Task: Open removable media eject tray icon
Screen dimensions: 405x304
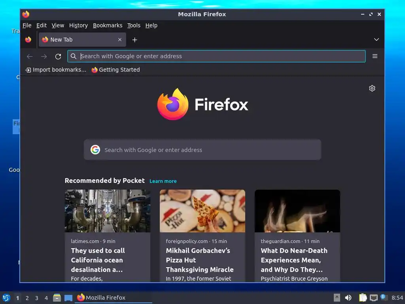Action: click(337, 298)
